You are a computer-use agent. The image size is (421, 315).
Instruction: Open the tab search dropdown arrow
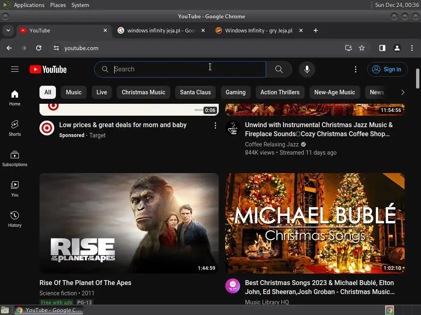pos(8,30)
